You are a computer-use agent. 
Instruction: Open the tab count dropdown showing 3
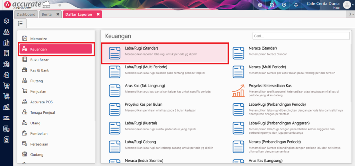click(x=351, y=14)
